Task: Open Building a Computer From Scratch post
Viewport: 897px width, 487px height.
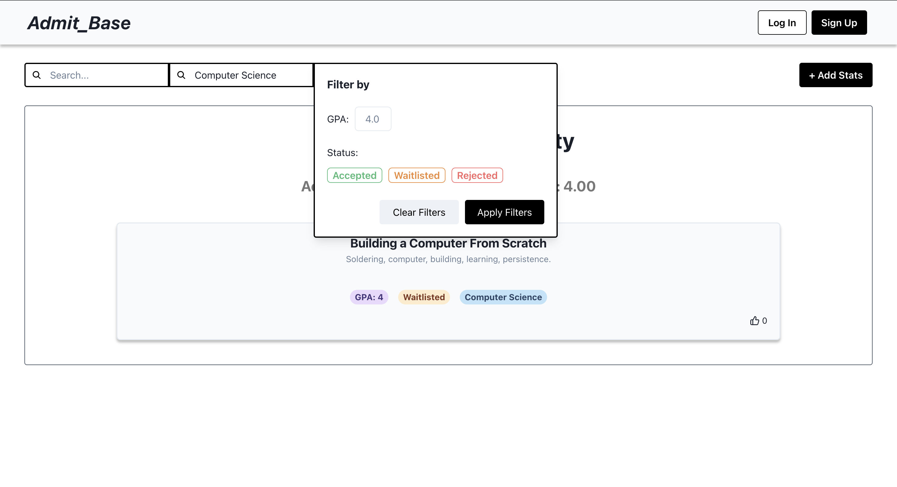Action: (x=448, y=244)
